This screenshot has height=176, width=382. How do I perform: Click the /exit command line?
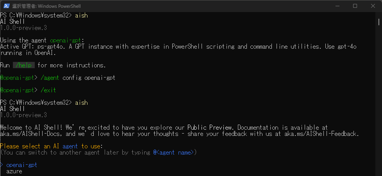point(48,90)
